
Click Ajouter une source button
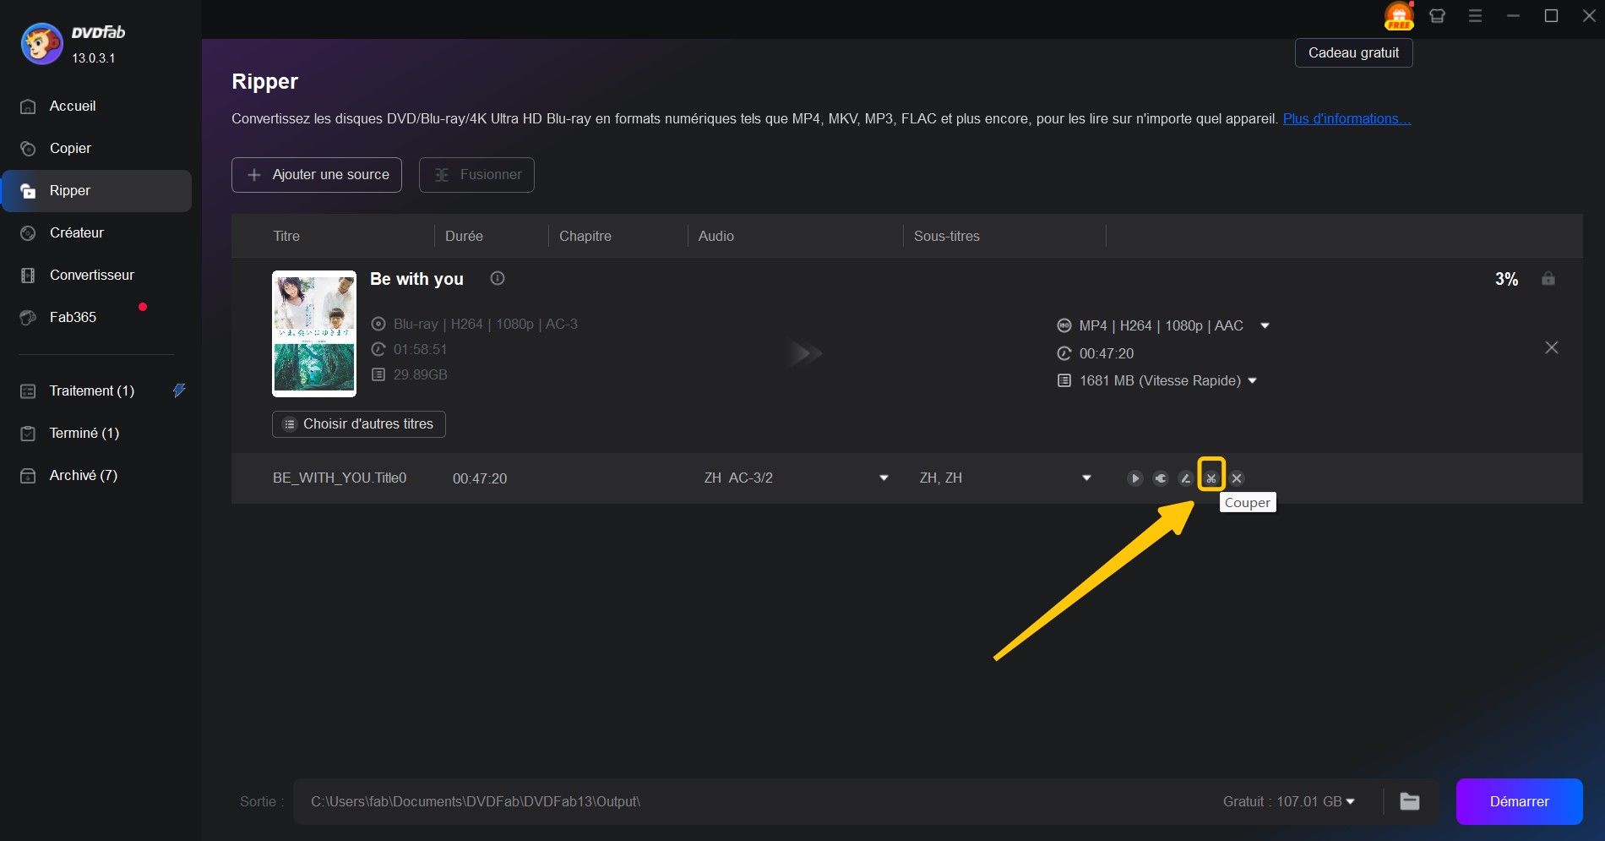[x=317, y=175]
